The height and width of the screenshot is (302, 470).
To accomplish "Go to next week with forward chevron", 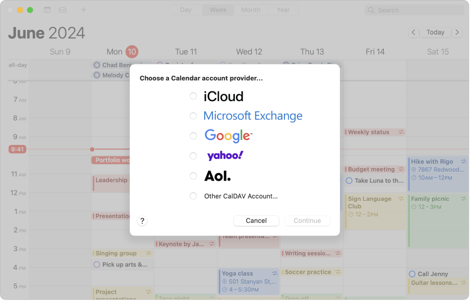I will click(457, 32).
